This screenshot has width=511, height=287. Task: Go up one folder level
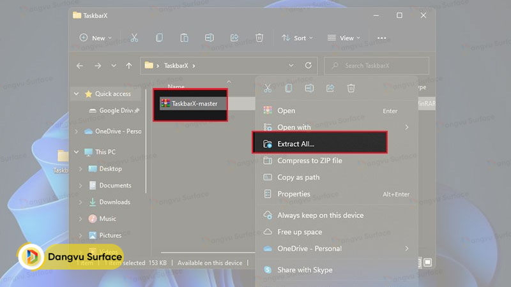coord(129,66)
